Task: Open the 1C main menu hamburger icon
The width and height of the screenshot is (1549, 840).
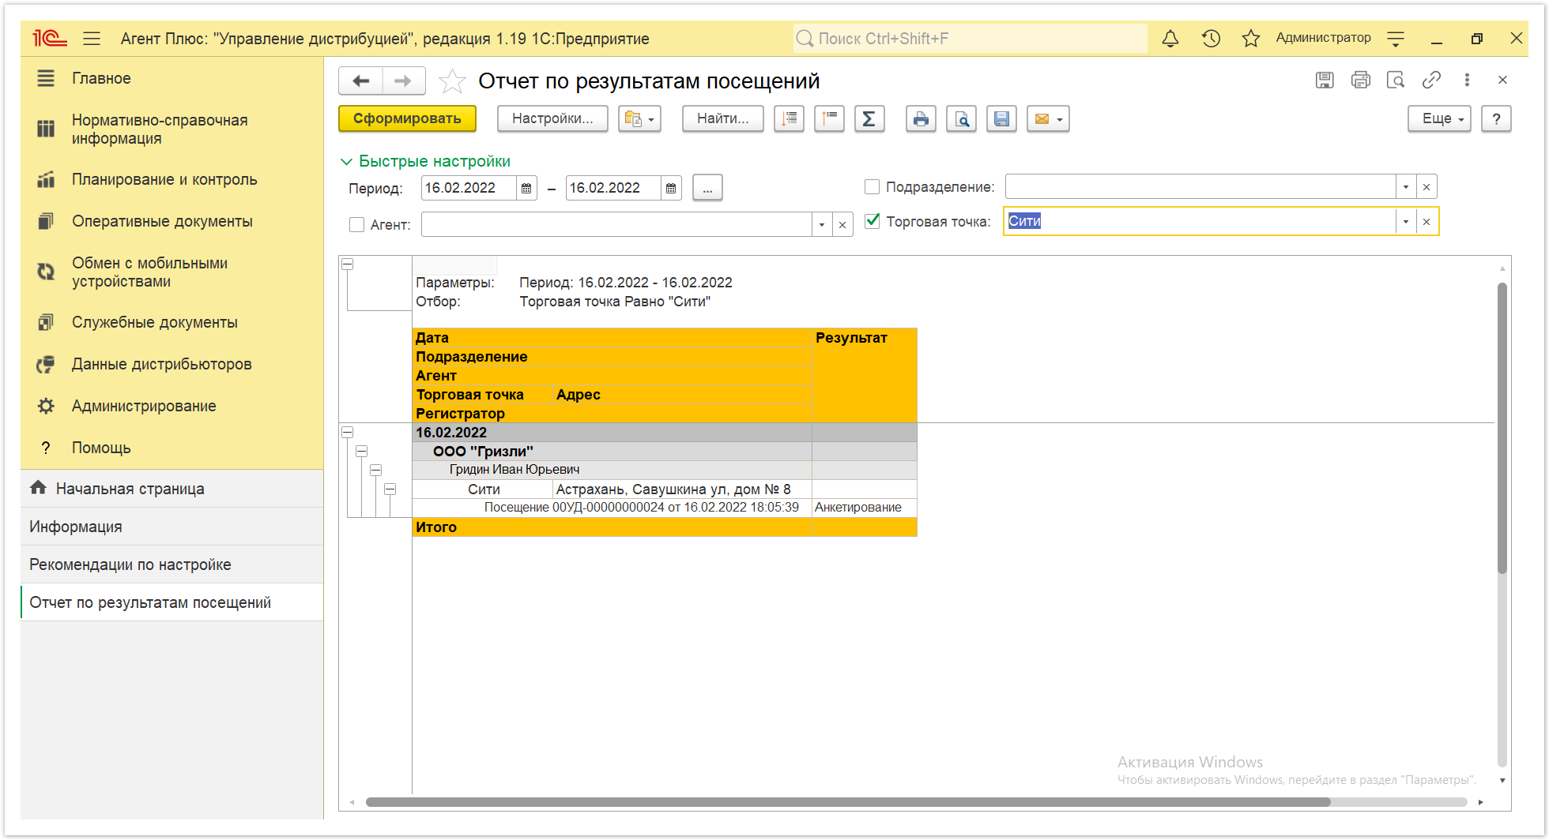Action: coord(92,38)
